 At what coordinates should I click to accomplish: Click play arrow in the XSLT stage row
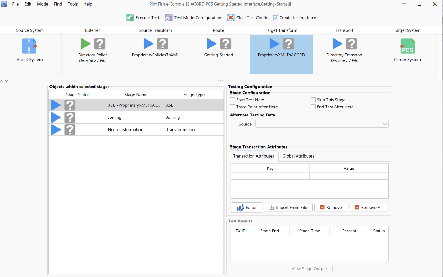click(x=56, y=105)
